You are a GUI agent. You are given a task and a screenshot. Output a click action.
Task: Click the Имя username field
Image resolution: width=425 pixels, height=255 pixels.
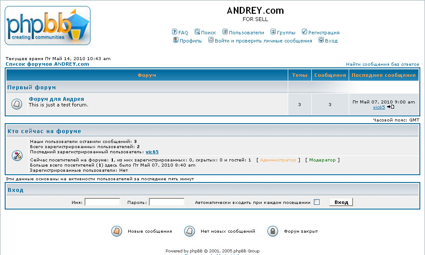pos(102,202)
